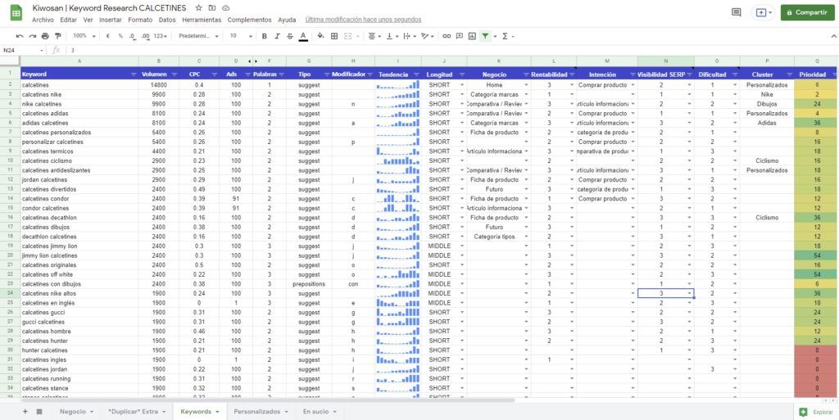Star this document
This screenshot has height=420, width=839.
(x=198, y=8)
